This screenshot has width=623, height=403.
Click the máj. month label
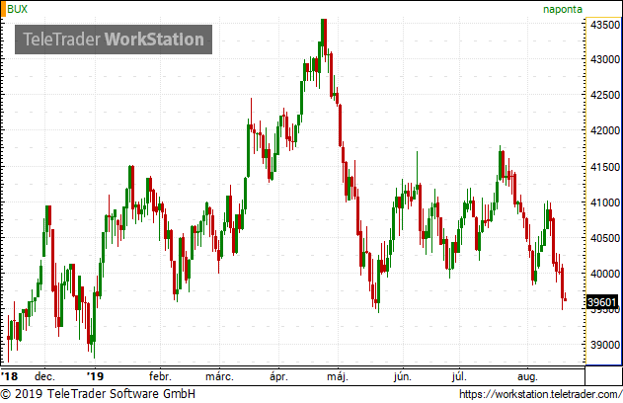coord(338,376)
